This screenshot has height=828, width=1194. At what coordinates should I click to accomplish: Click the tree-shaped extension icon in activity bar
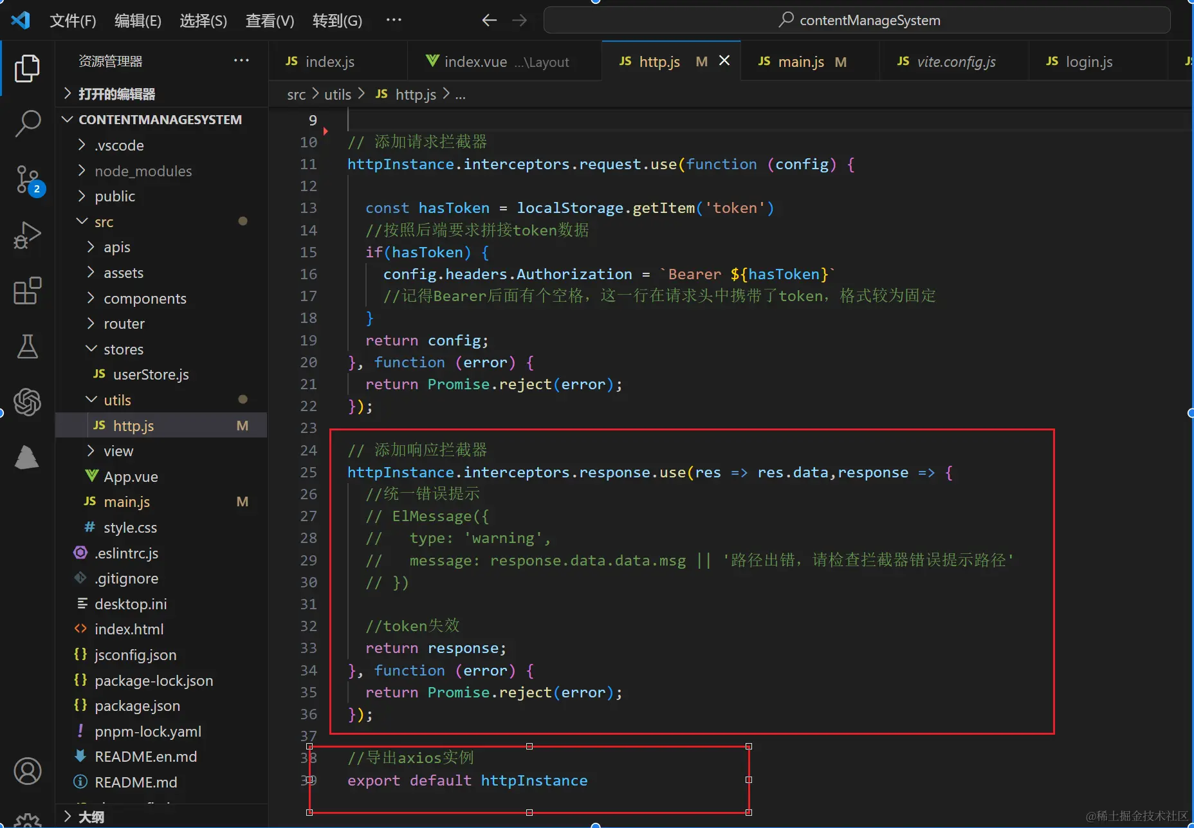(27, 457)
